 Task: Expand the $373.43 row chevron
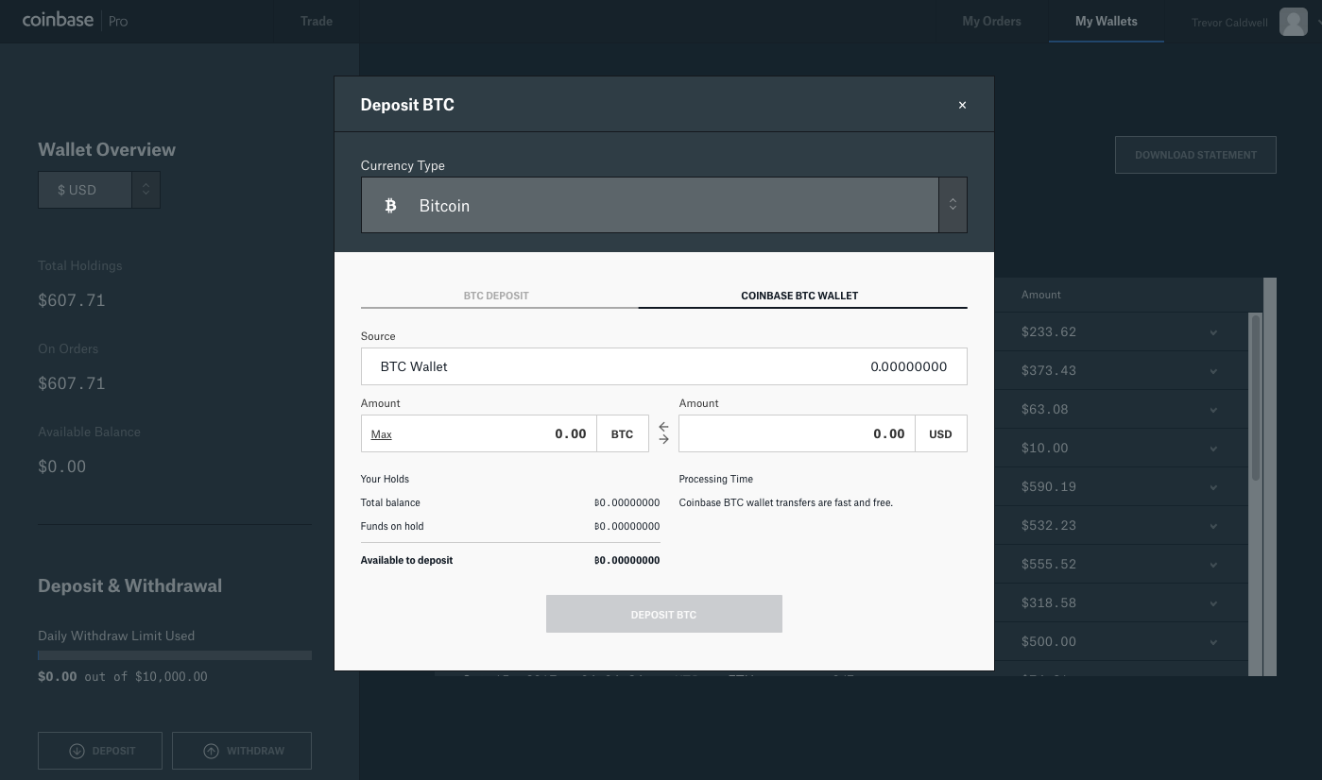click(1213, 371)
